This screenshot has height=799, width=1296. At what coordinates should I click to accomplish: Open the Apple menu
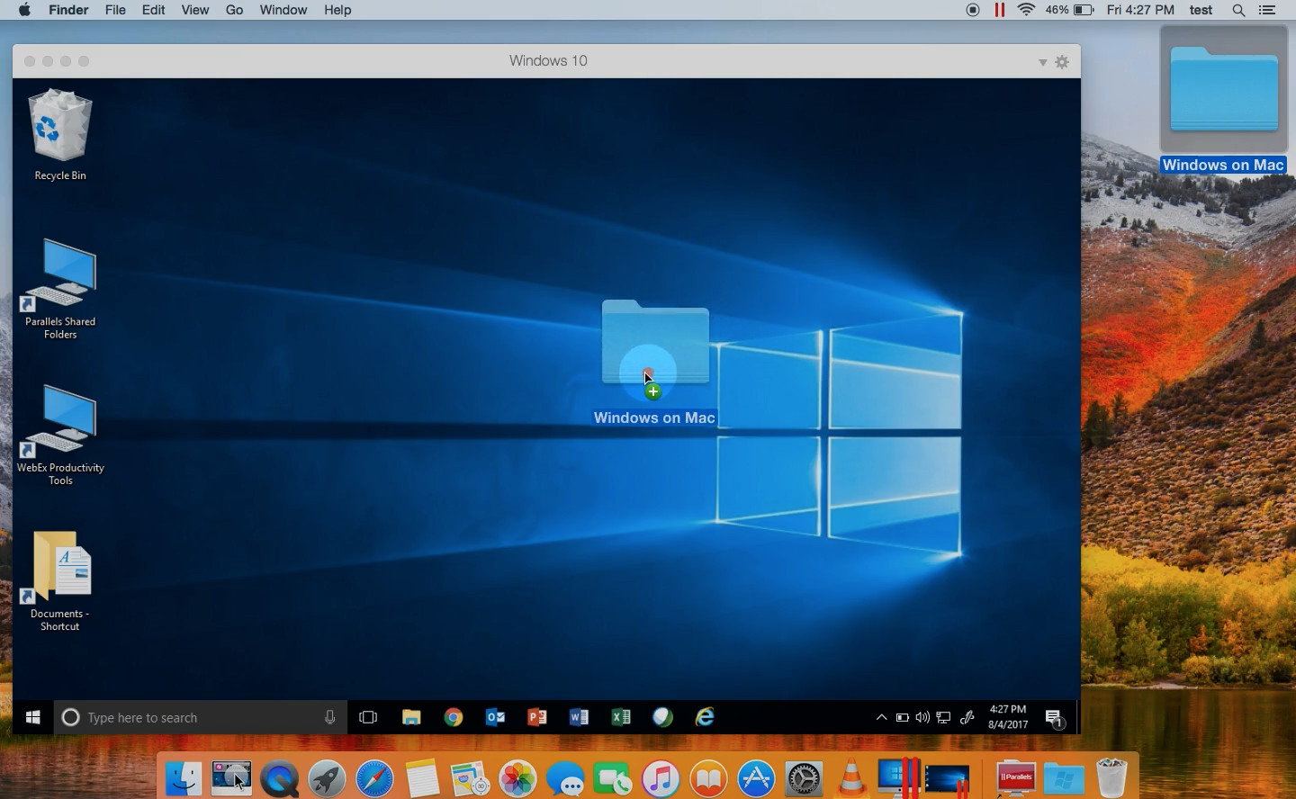click(x=24, y=10)
